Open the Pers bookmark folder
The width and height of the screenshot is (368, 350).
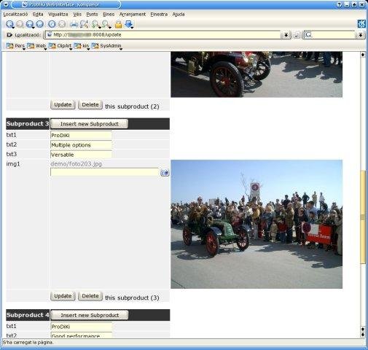[16, 46]
